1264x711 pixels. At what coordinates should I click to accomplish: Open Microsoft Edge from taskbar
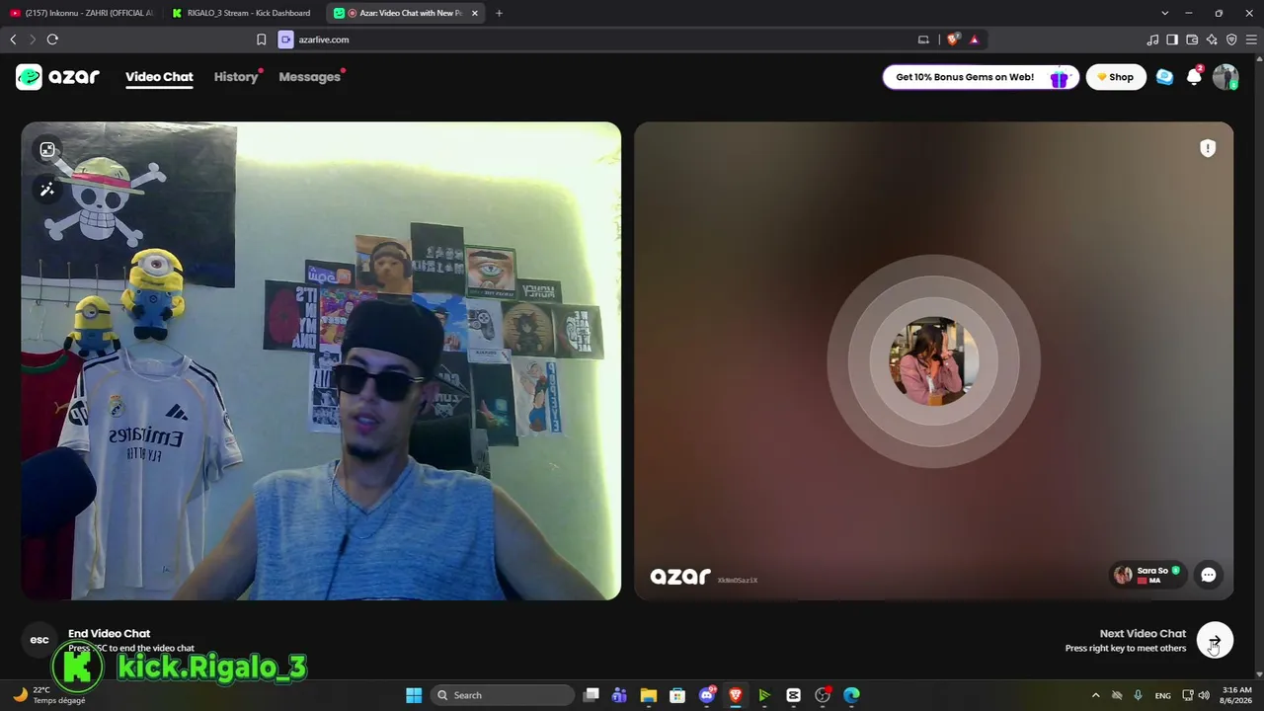(851, 695)
